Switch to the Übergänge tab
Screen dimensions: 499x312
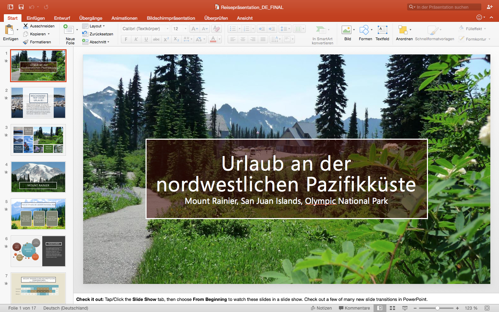tap(90, 18)
